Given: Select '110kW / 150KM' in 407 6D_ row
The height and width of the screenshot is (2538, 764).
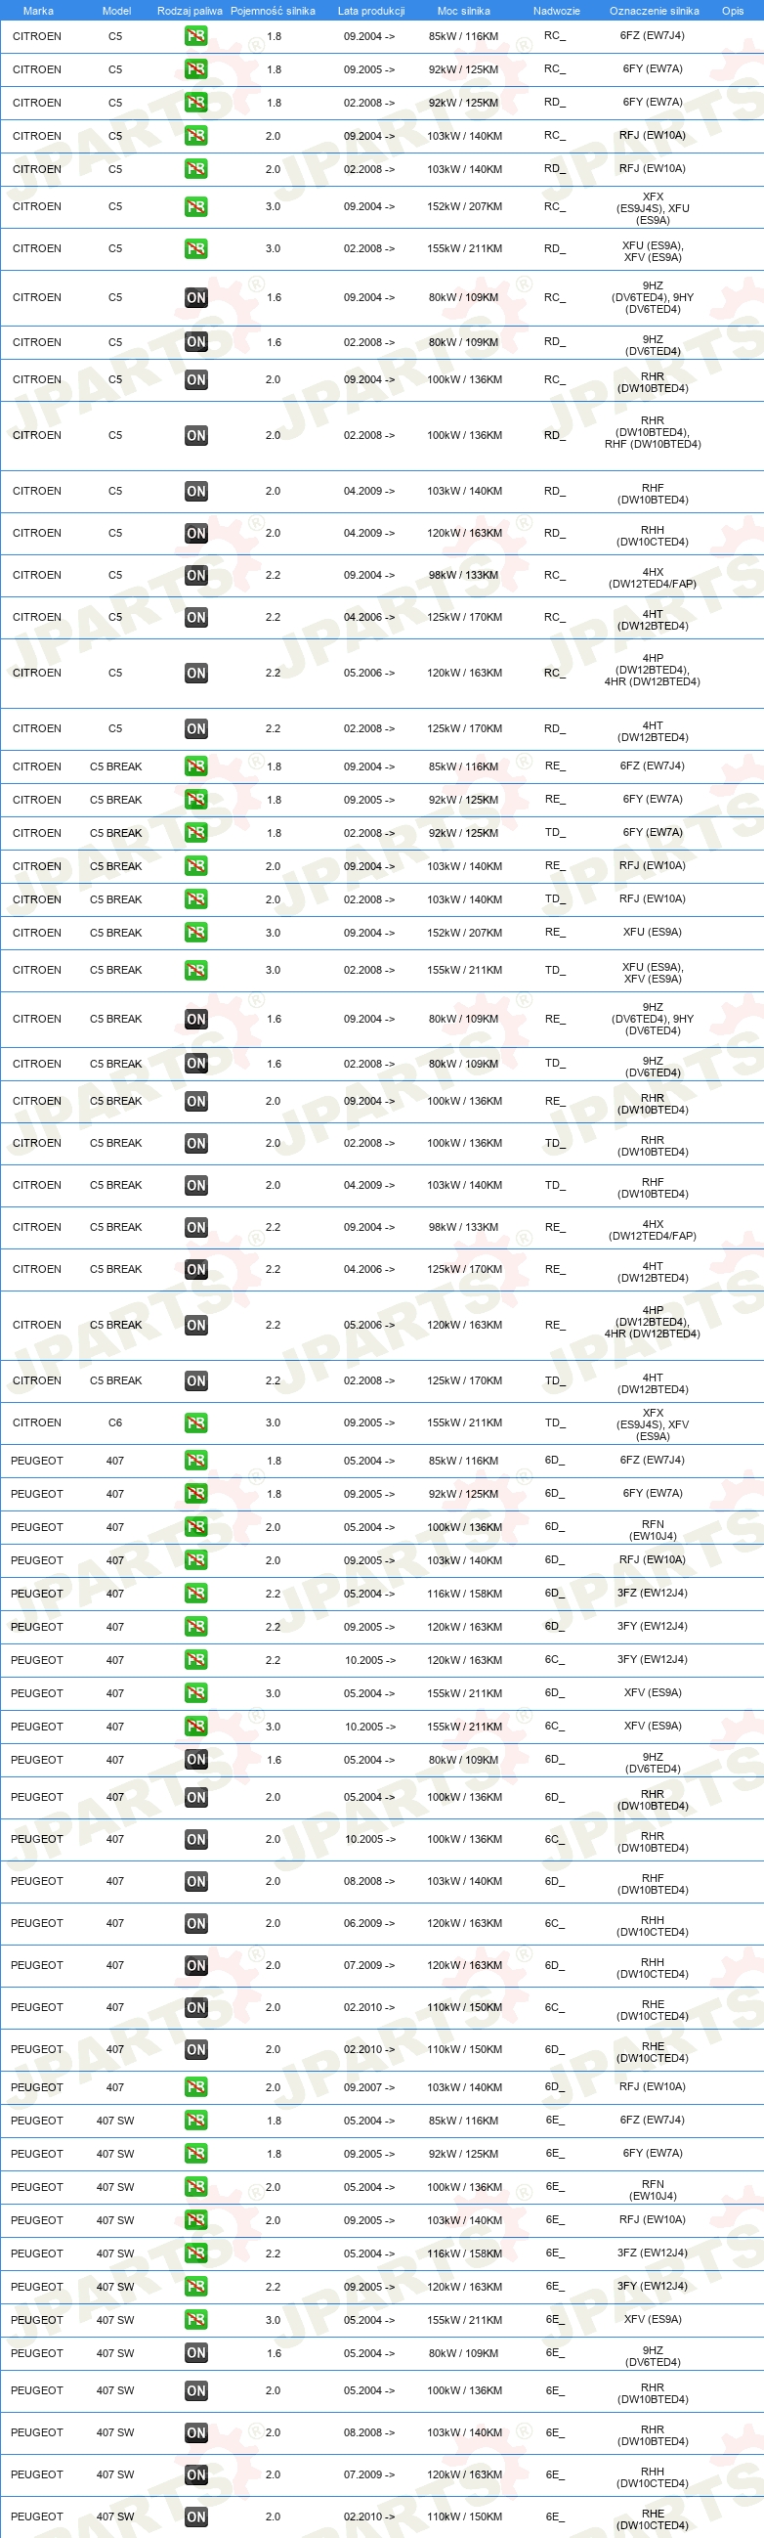Looking at the screenshot, I should 465,2049.
